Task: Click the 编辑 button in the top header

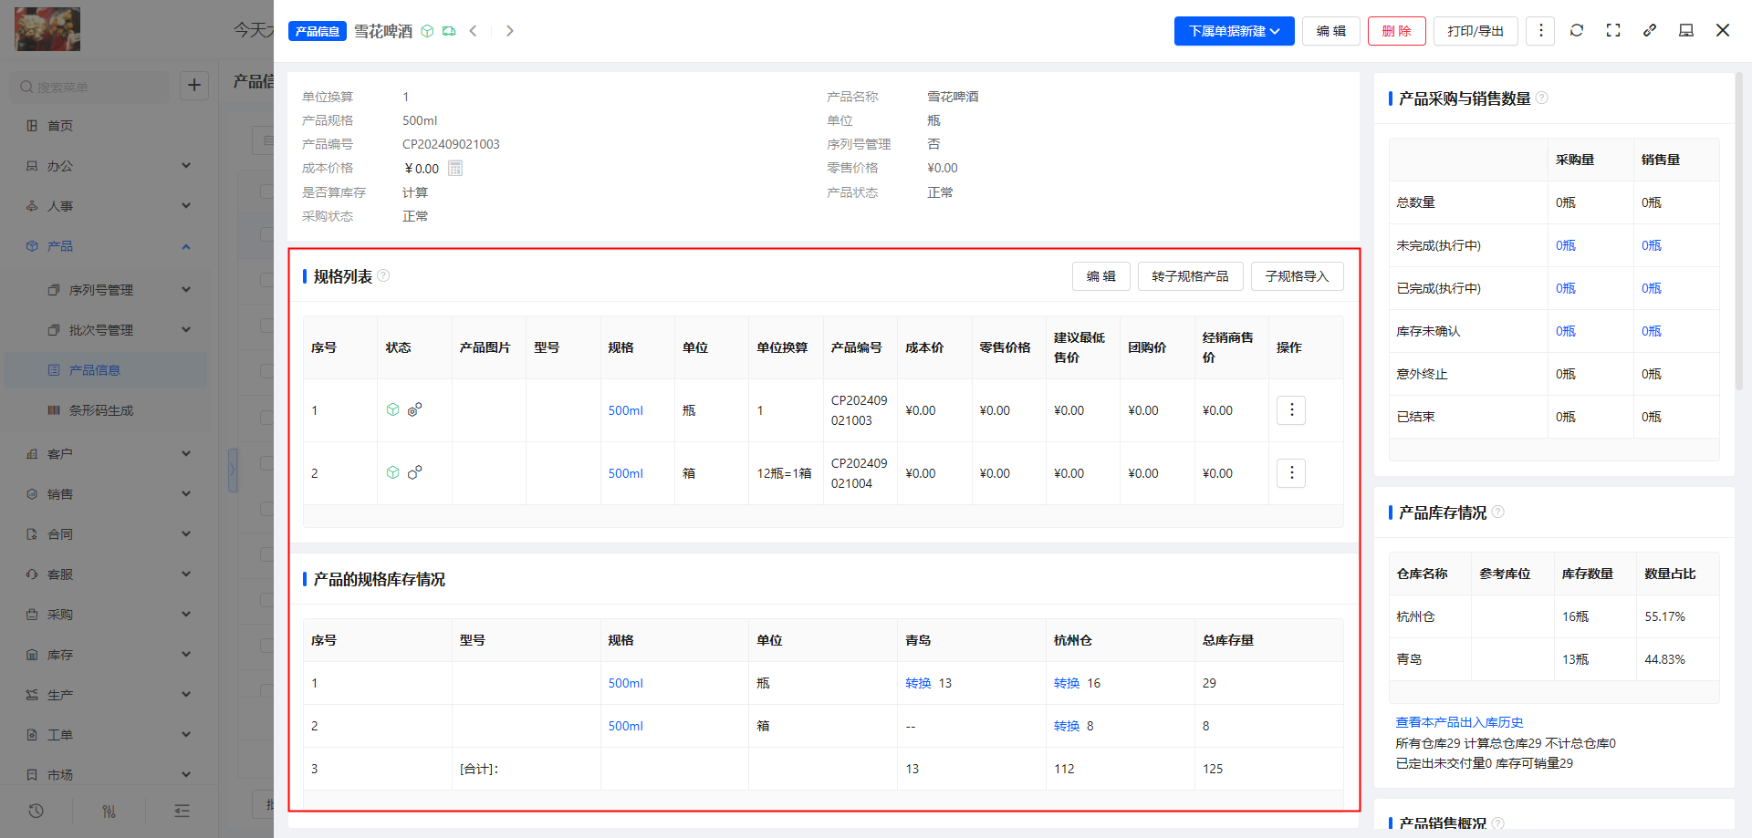Action: pos(1331,31)
